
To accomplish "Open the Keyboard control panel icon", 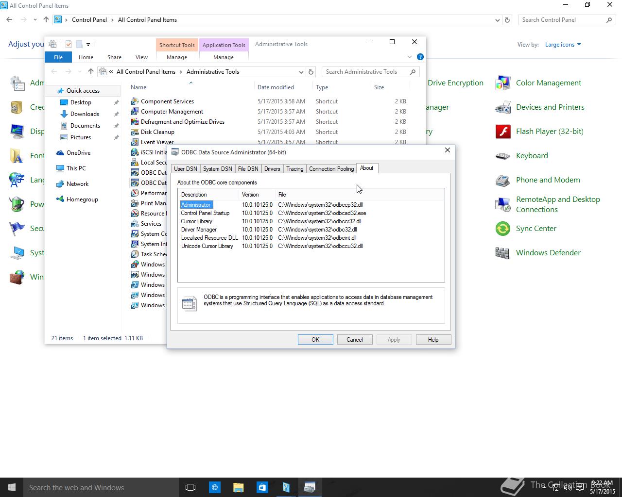I will pos(503,156).
